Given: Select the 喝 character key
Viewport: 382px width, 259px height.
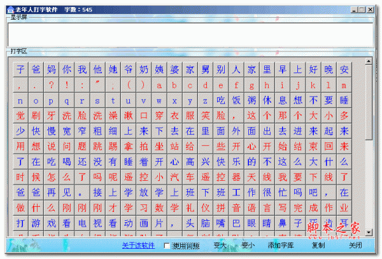Looking at the screenshot, I should tap(67, 162).
